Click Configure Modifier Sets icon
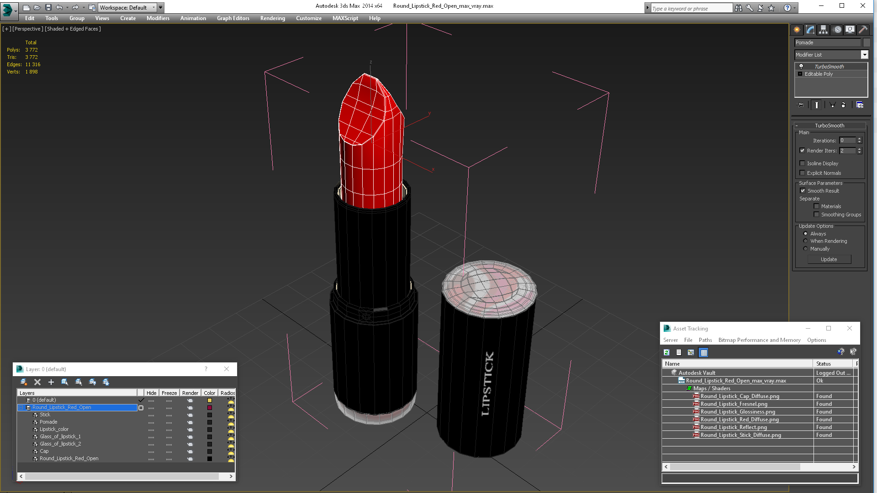 click(x=860, y=105)
